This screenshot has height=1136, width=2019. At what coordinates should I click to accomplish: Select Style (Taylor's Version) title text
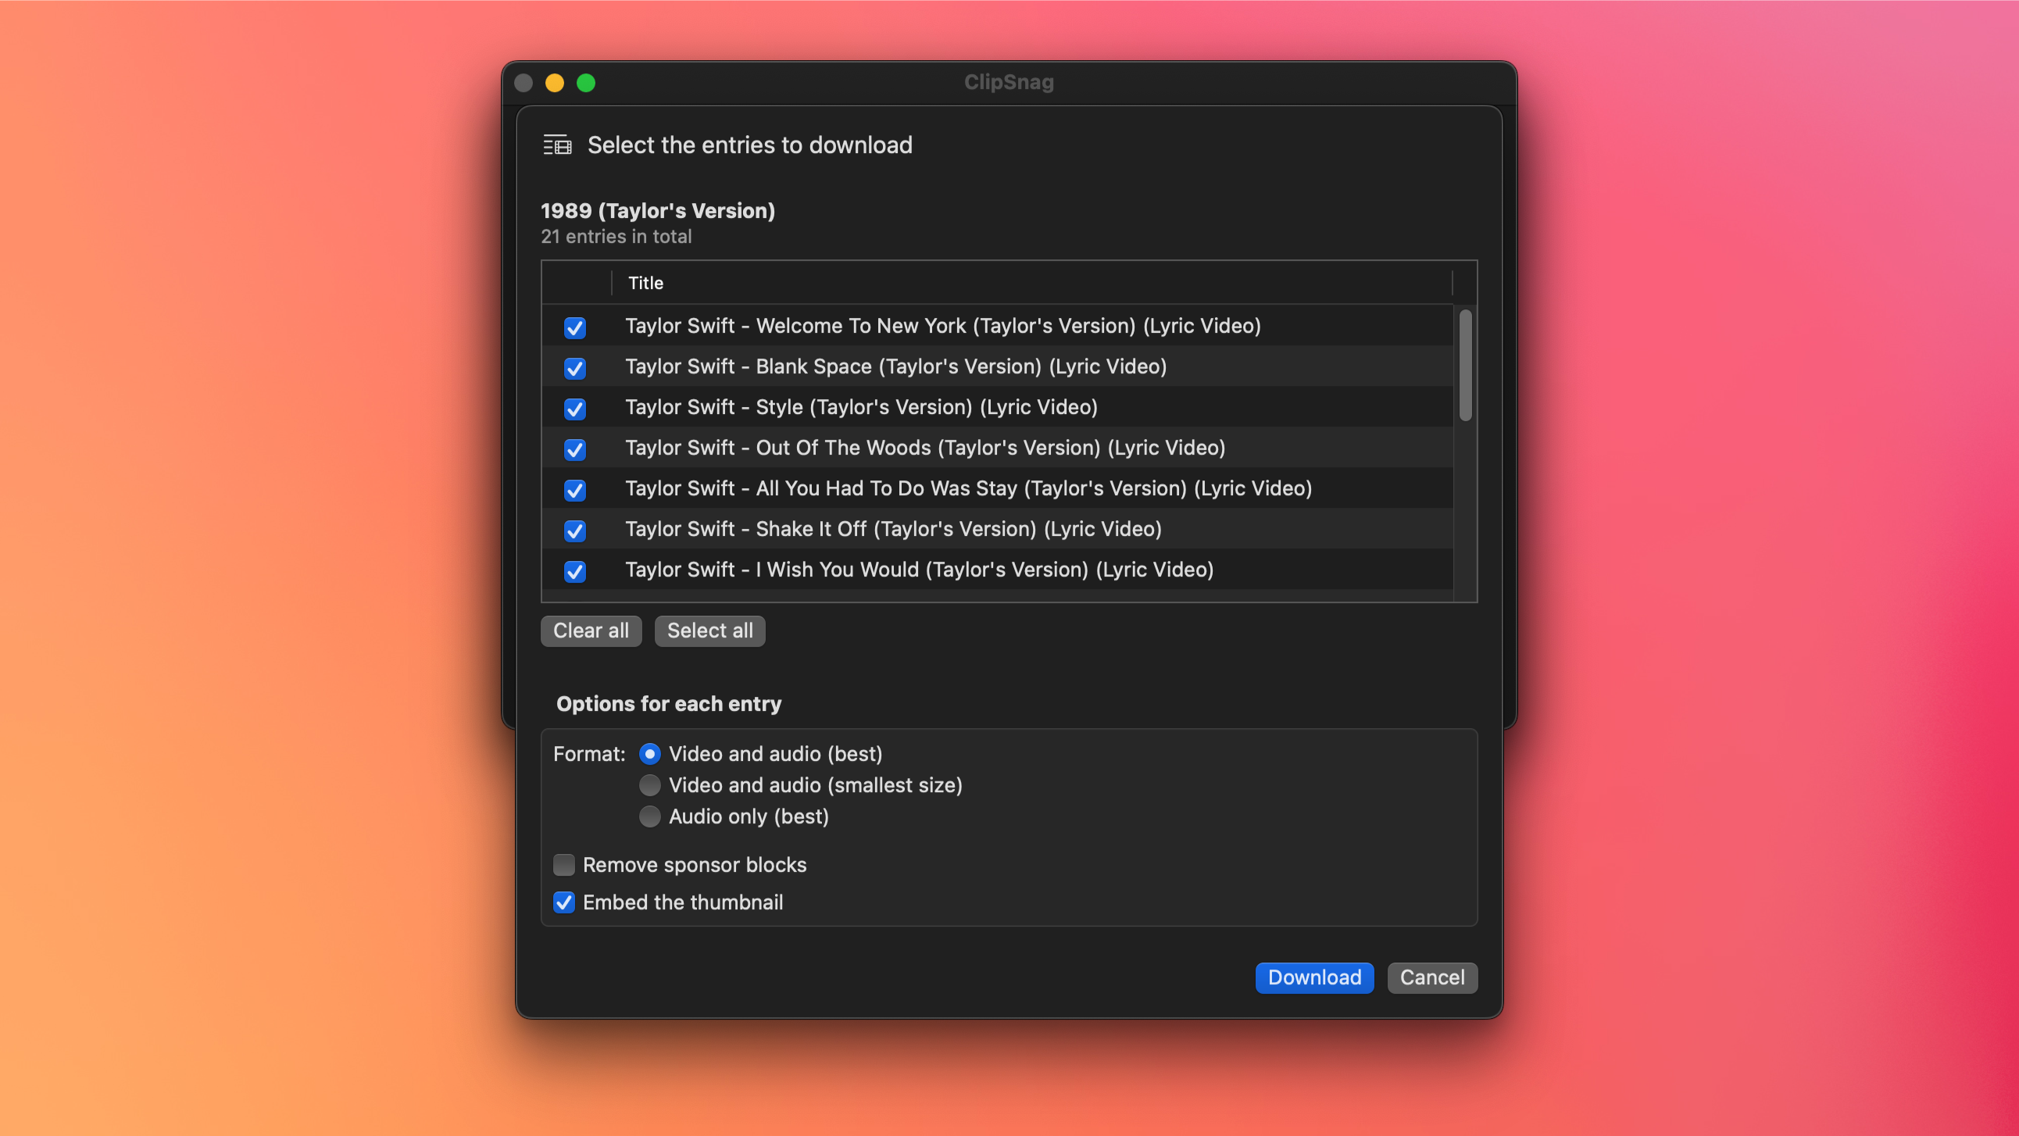click(861, 408)
